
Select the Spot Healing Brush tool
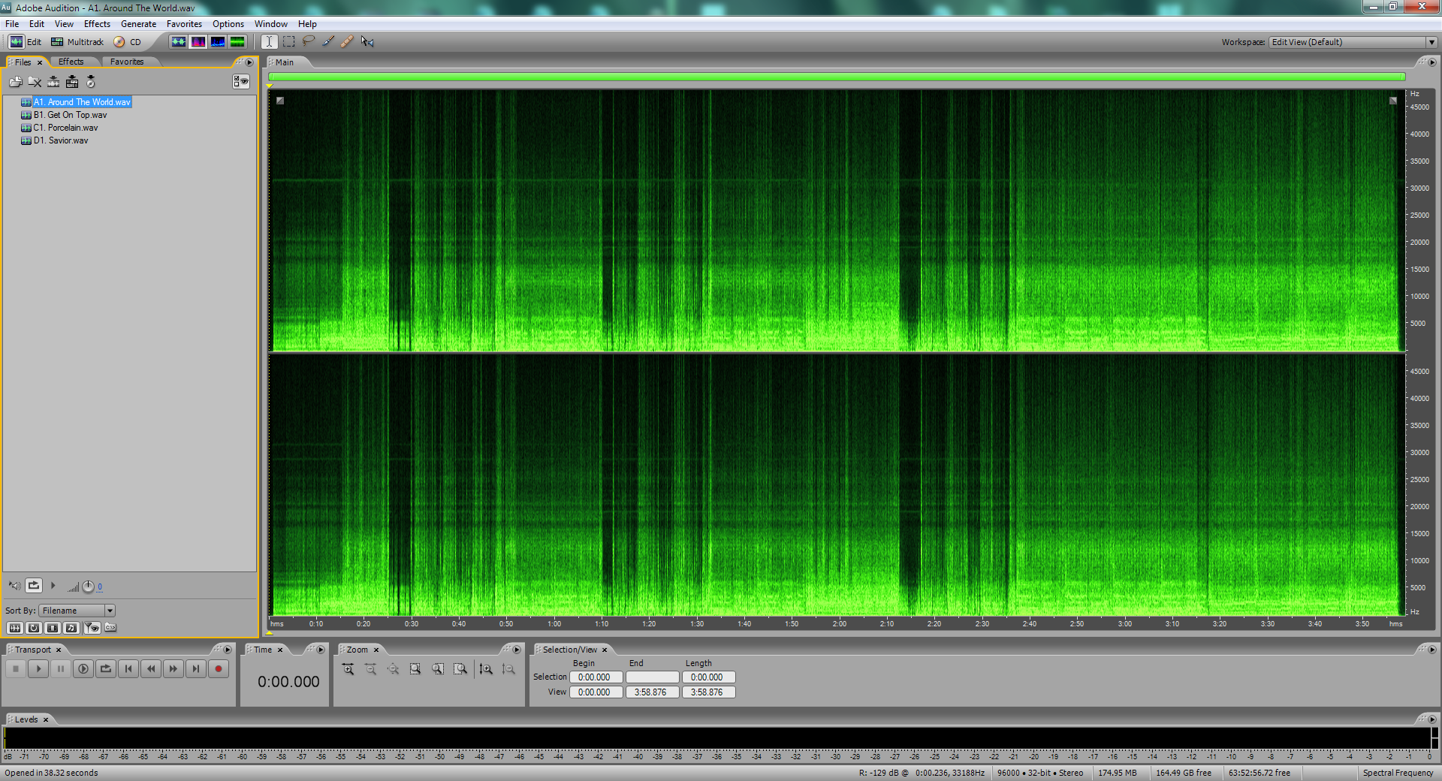(347, 42)
